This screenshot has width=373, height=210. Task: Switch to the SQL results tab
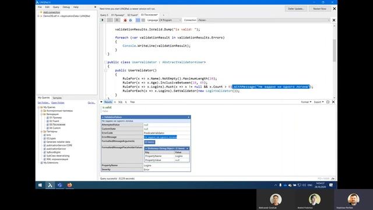121,102
